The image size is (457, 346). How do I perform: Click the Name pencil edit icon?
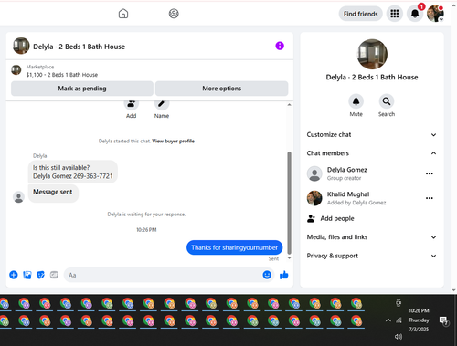pyautogui.click(x=162, y=104)
